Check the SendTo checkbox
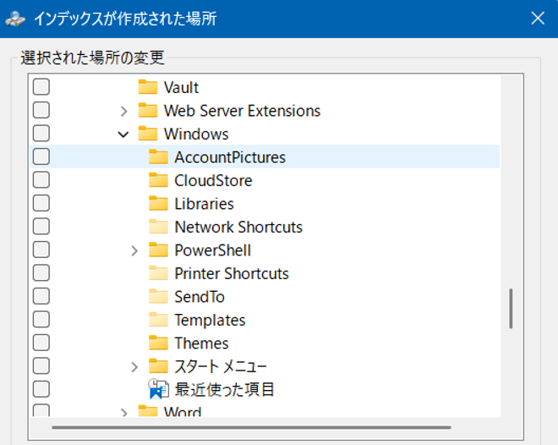Image resolution: width=558 pixels, height=445 pixels. [41, 296]
